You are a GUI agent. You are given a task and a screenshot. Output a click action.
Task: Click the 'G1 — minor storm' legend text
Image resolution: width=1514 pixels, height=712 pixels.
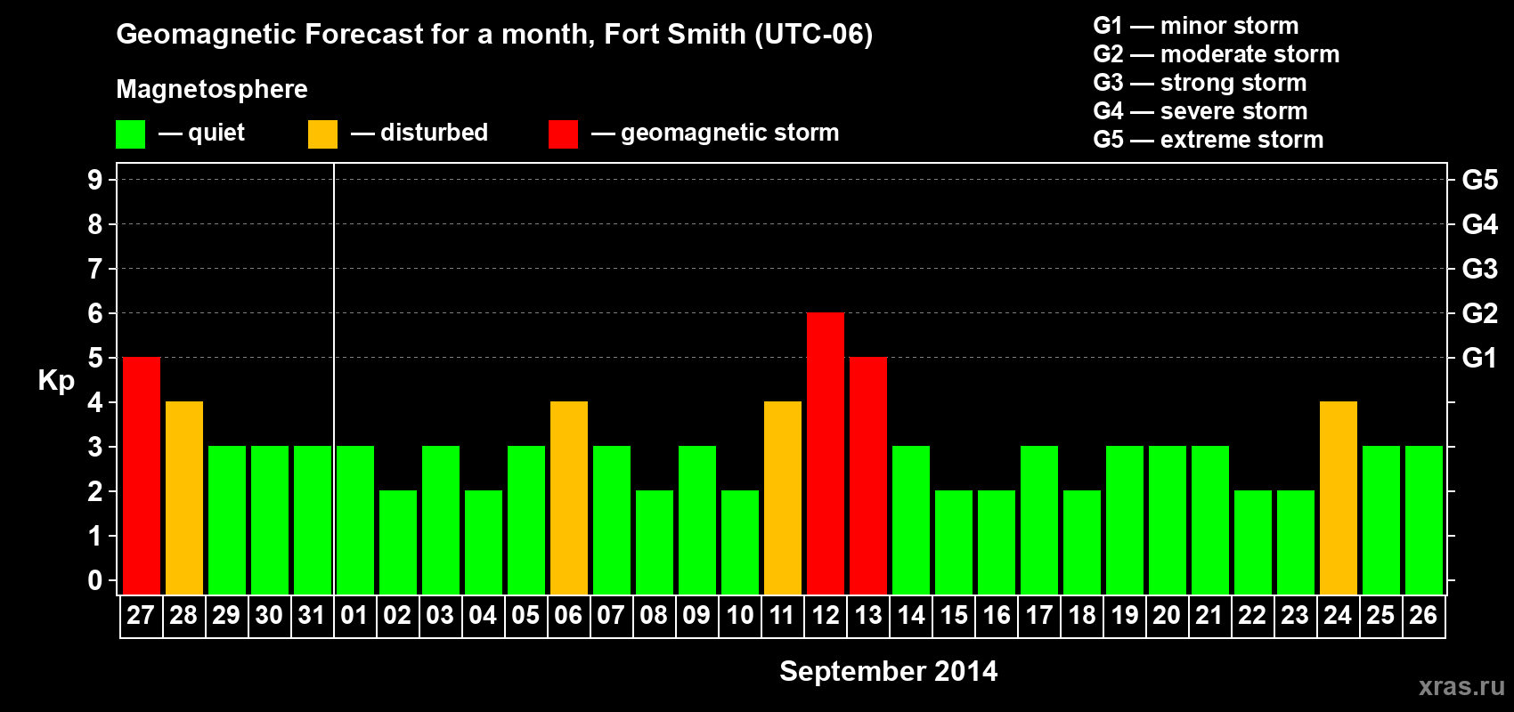pos(1196,26)
